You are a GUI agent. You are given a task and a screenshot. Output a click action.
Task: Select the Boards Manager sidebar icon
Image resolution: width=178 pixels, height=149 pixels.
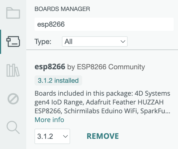pyautogui.click(x=13, y=42)
